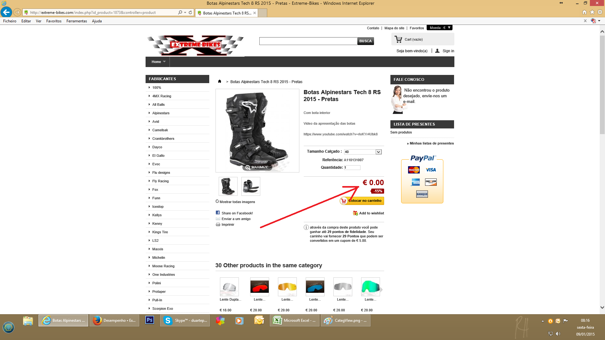Click the page vertical scrollbar thumb
605x340 pixels.
tap(602, 84)
